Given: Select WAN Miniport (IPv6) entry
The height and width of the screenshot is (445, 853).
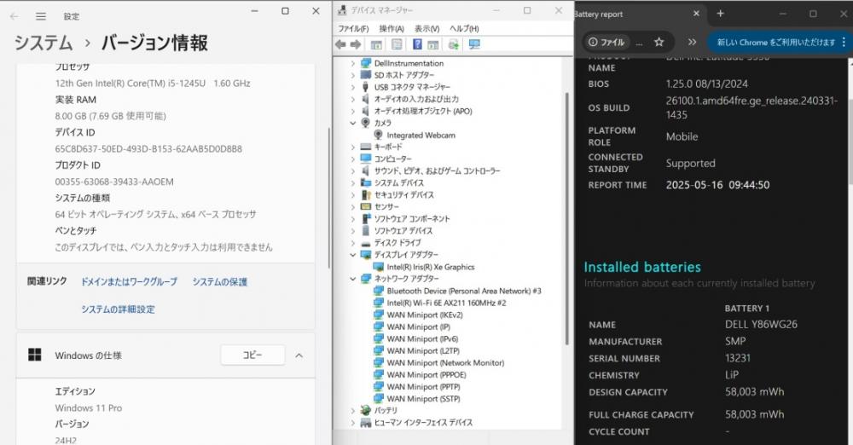Looking at the screenshot, I should click(x=423, y=339).
